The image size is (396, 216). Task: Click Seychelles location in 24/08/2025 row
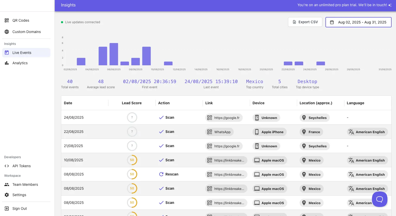point(315,118)
